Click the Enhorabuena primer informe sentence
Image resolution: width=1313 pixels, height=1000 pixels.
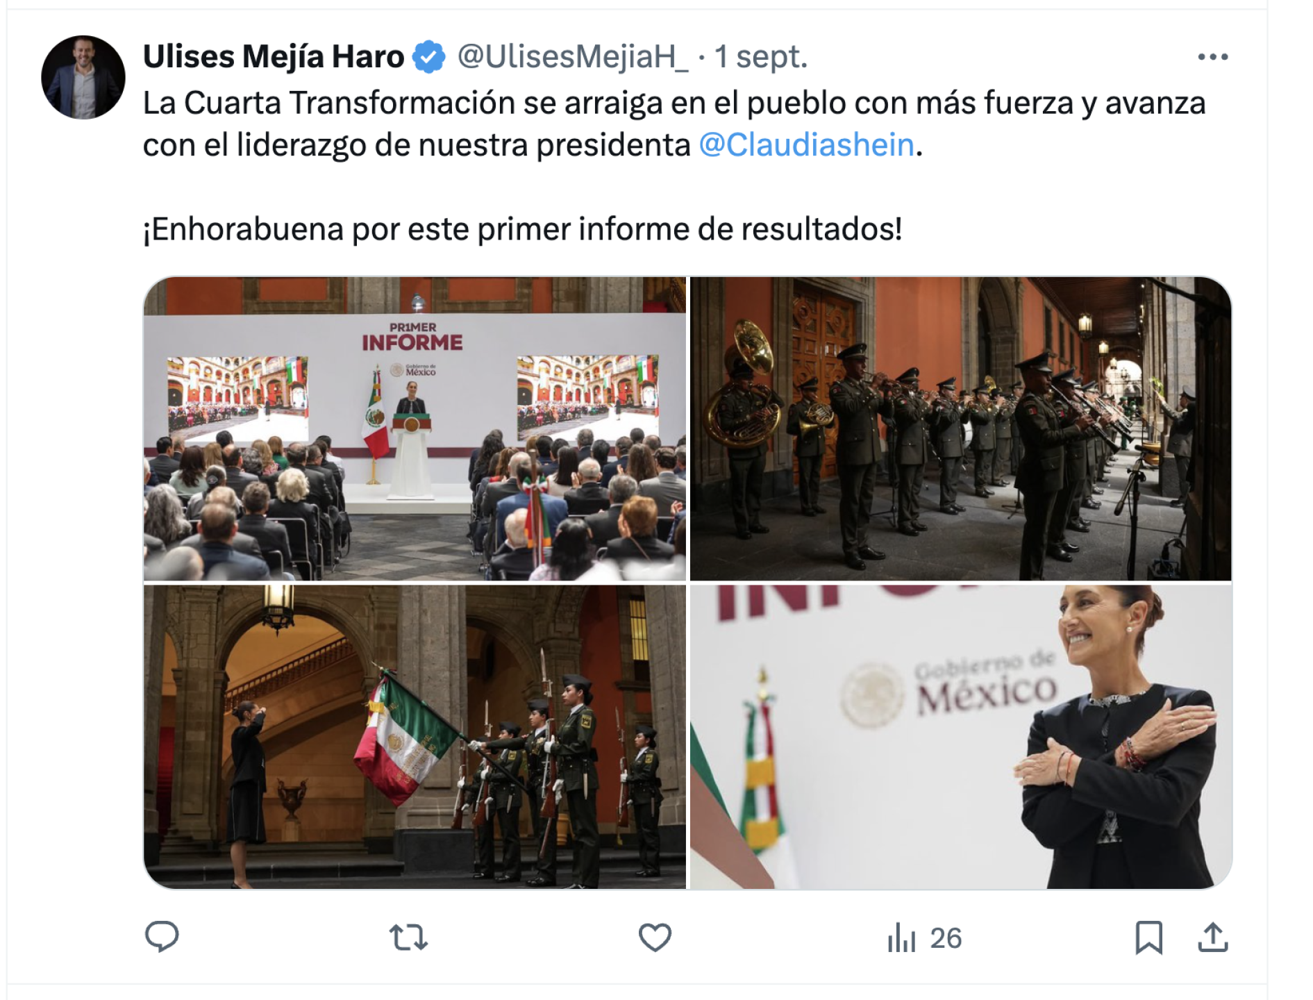pyautogui.click(x=523, y=229)
